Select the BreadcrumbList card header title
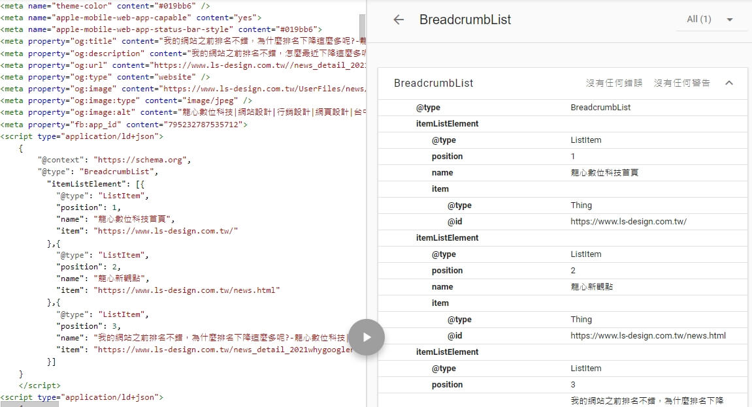 433,83
